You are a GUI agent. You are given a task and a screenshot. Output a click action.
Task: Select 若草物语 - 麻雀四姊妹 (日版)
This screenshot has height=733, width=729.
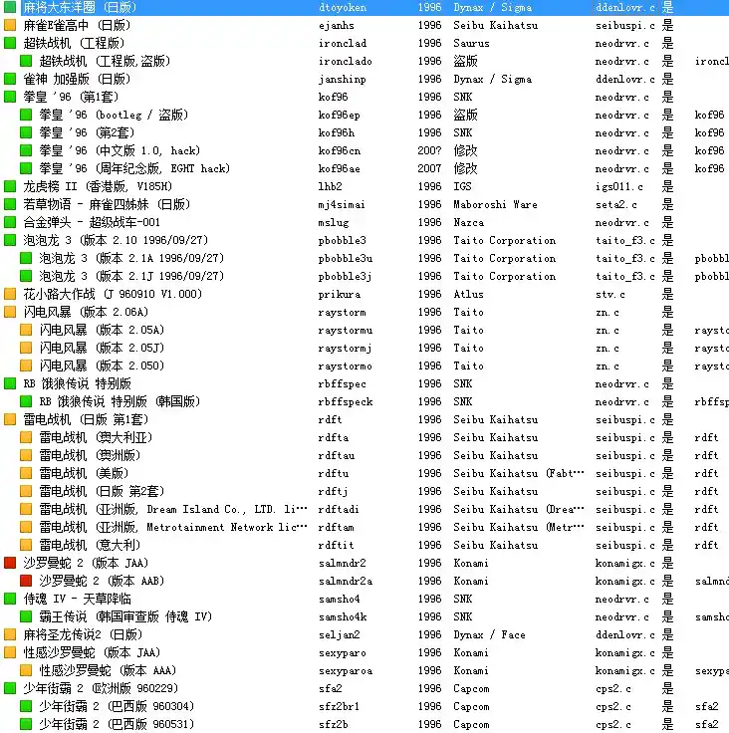pos(106,205)
